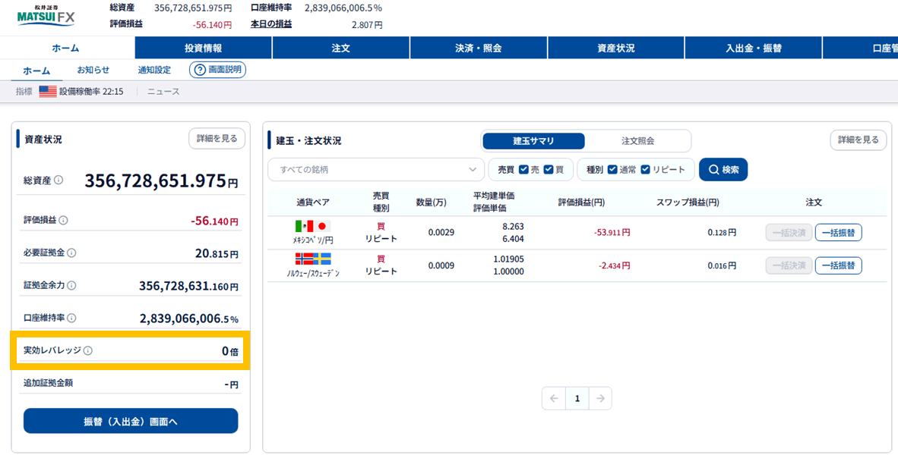Click the info icon next to 証拠金余力

click(x=71, y=285)
